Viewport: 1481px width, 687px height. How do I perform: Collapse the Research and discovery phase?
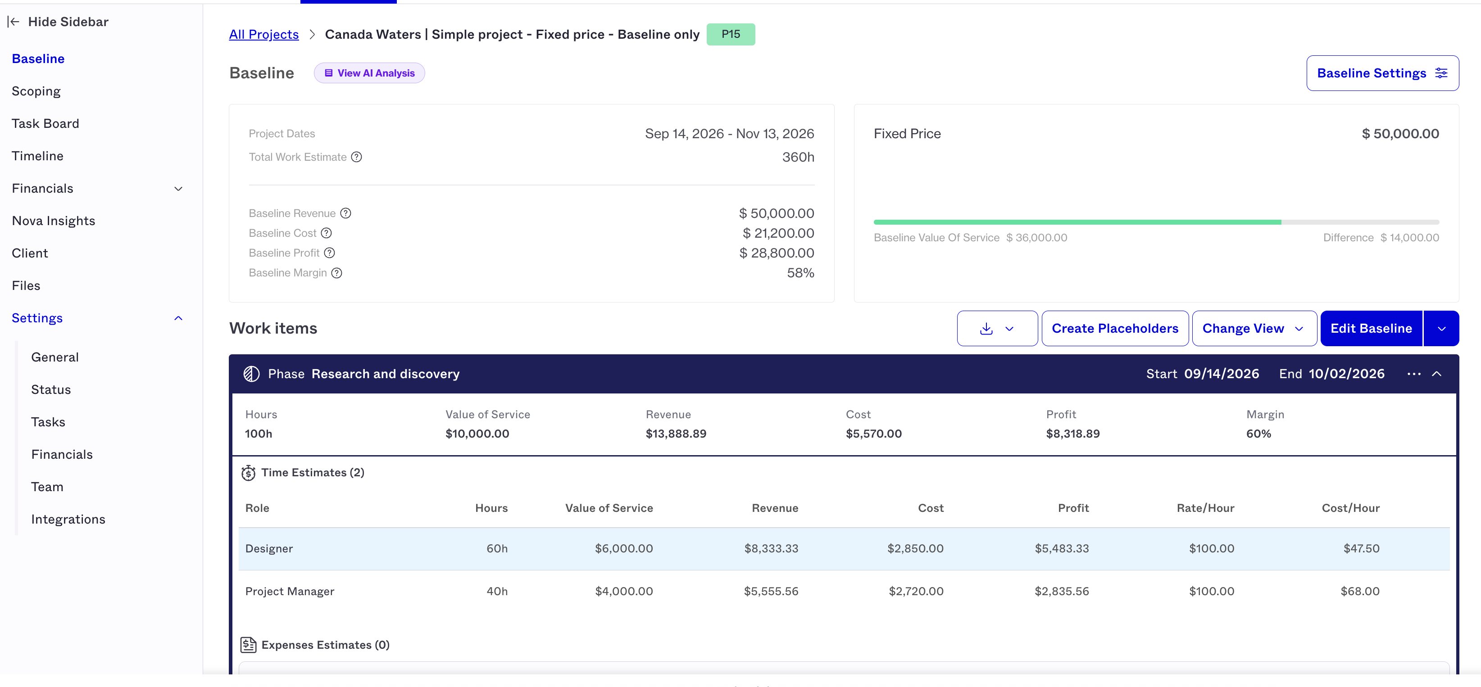(x=1437, y=374)
